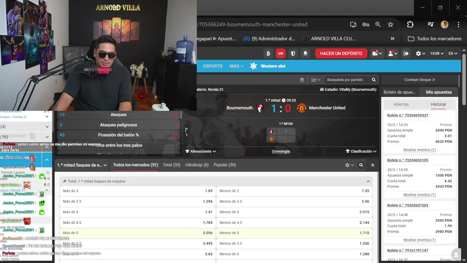
Task: Open the Chrome three-dot menu
Action: [458, 24]
